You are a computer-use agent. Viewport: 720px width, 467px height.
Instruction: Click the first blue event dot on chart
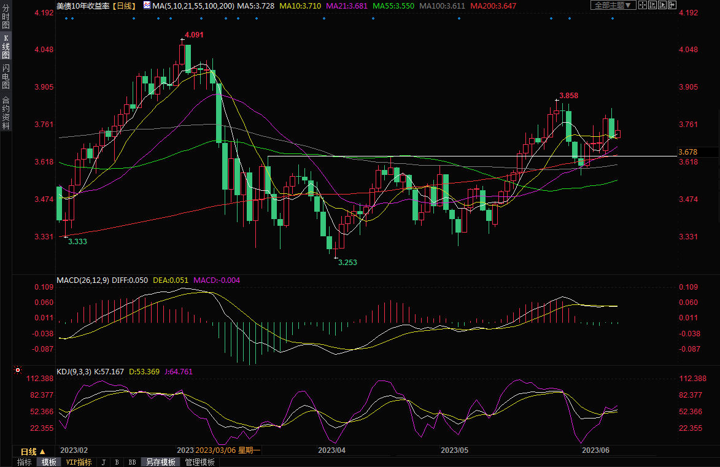click(66, 18)
